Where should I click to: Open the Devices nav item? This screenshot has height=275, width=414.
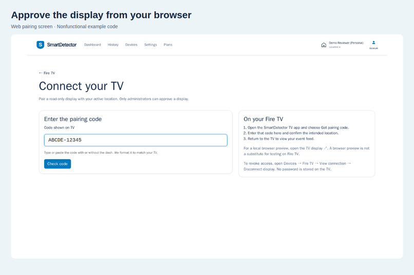click(x=131, y=45)
